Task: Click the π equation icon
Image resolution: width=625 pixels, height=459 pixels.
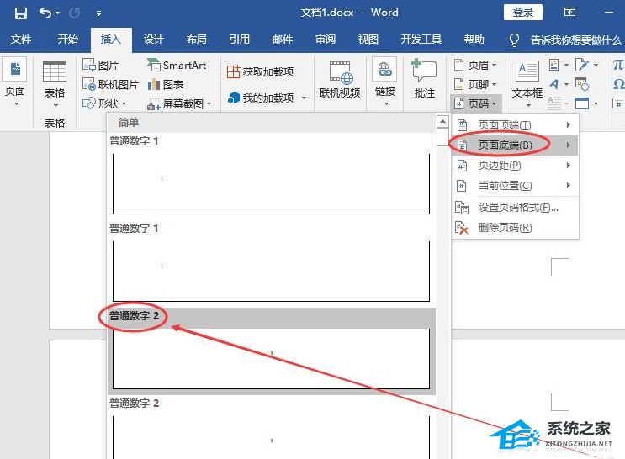Action: pyautogui.click(x=618, y=65)
